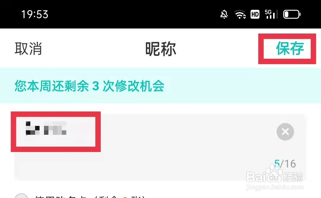Tap the 19:53 clock in status bar
Screen dimensions: 321x198
[x=35, y=14]
